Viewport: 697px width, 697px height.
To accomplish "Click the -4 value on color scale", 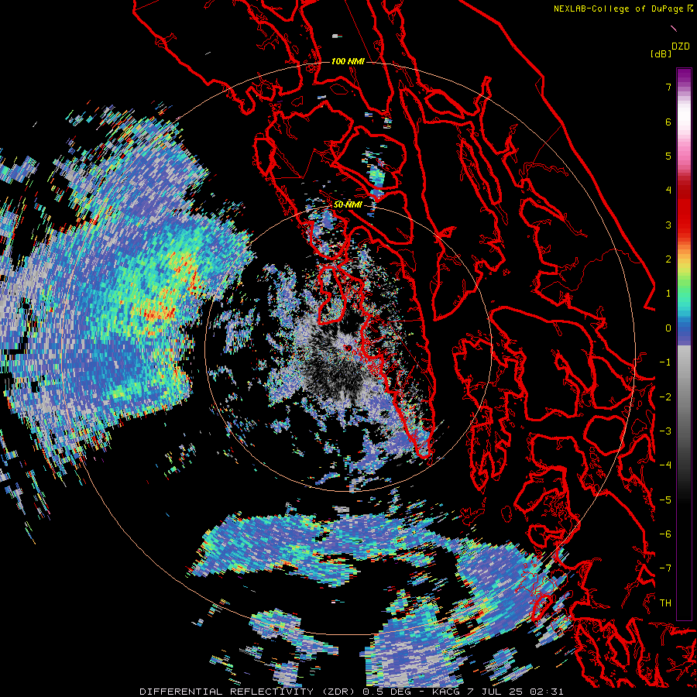I will [x=665, y=465].
